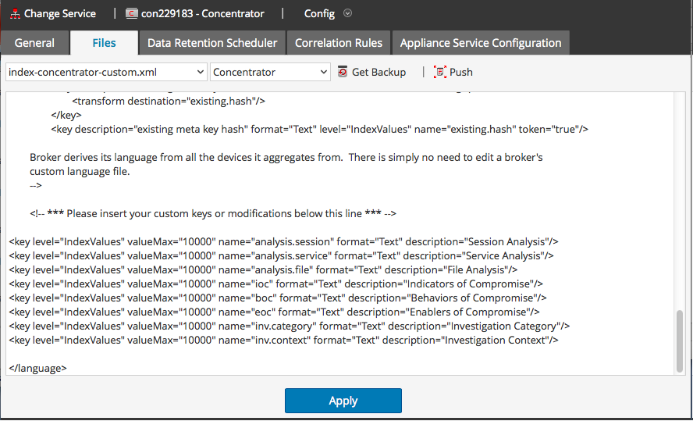The height and width of the screenshot is (421, 693).
Task: Open the Config menu label
Action: coord(320,13)
